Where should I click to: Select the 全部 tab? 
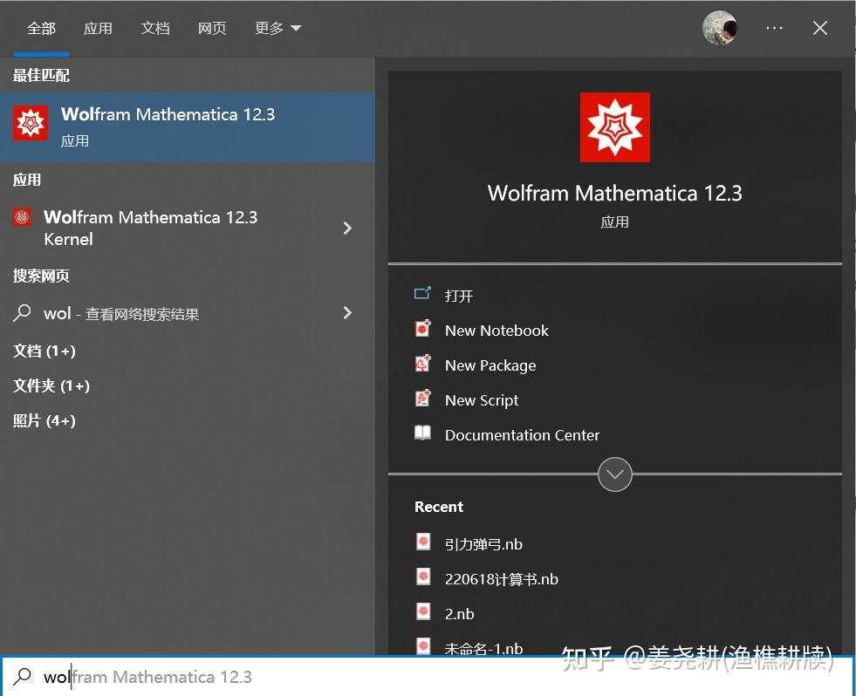(x=42, y=29)
